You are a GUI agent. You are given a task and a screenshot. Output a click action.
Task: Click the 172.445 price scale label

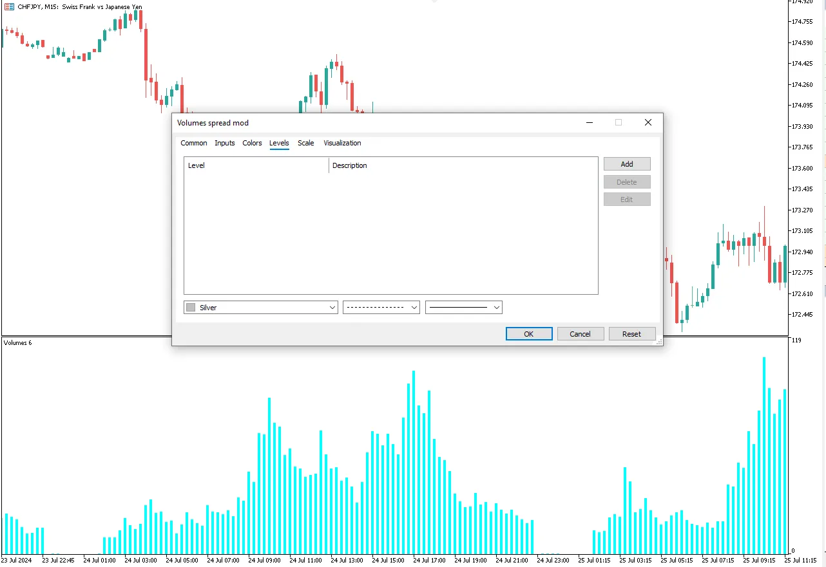pyautogui.click(x=802, y=315)
